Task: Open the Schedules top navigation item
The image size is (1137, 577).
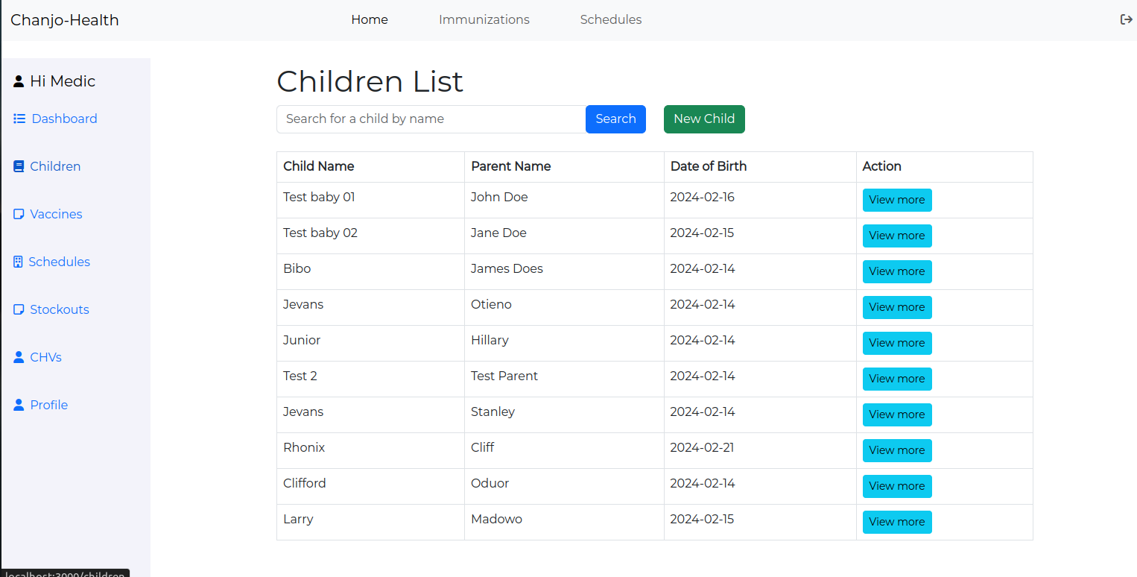Action: pyautogui.click(x=611, y=19)
